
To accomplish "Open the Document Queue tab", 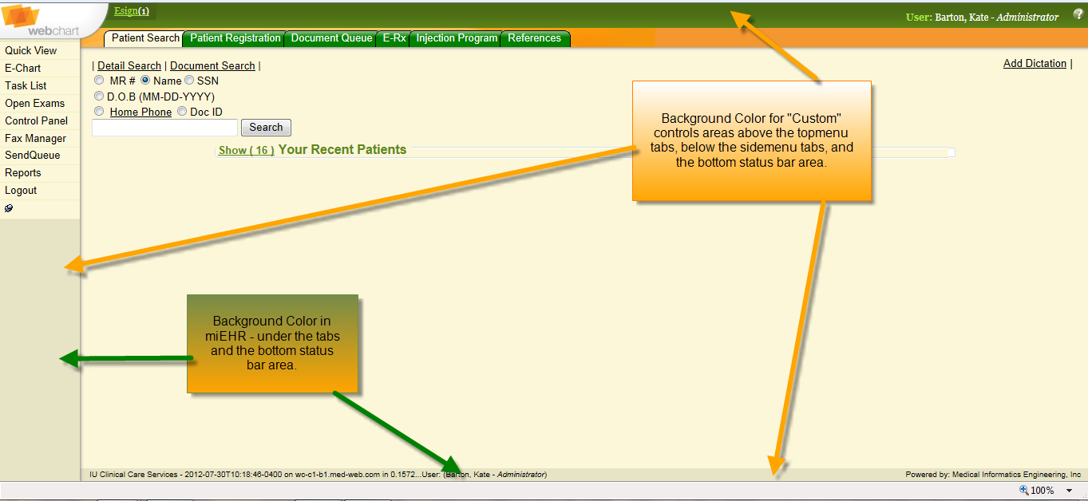I will click(x=331, y=38).
